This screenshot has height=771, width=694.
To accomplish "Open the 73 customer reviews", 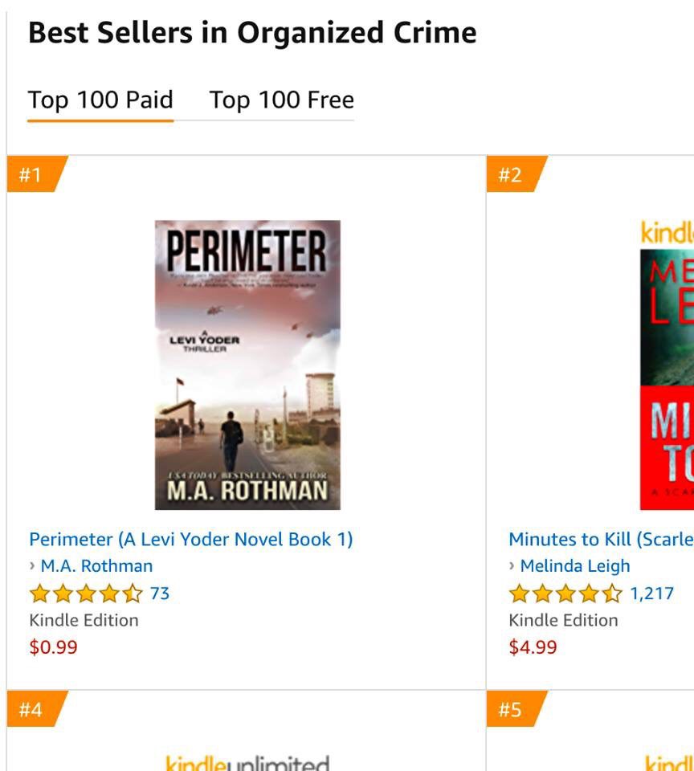I will point(160,594).
